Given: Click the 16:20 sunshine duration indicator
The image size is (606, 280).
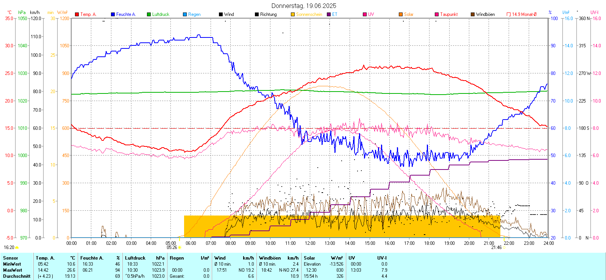Looking at the screenshot, I should pyautogui.click(x=9, y=247).
